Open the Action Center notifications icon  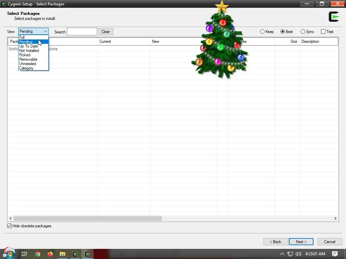click(x=335, y=254)
